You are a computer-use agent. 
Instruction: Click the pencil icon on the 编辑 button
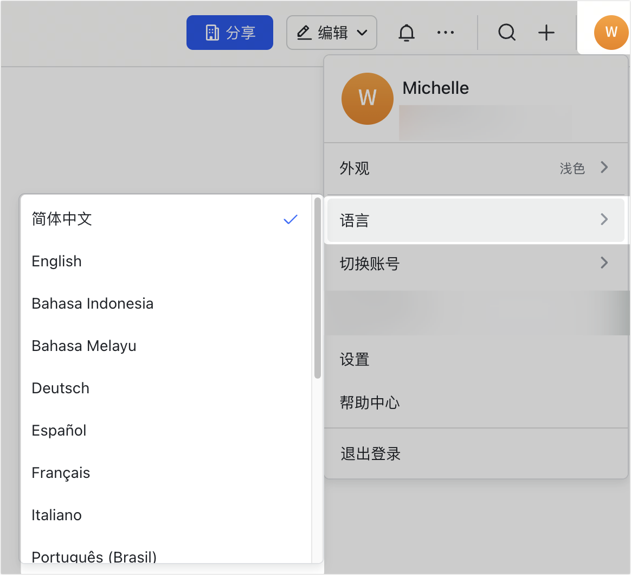[304, 32]
